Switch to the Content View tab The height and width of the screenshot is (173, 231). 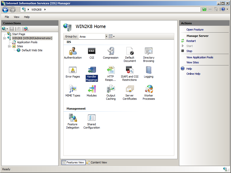(97, 162)
